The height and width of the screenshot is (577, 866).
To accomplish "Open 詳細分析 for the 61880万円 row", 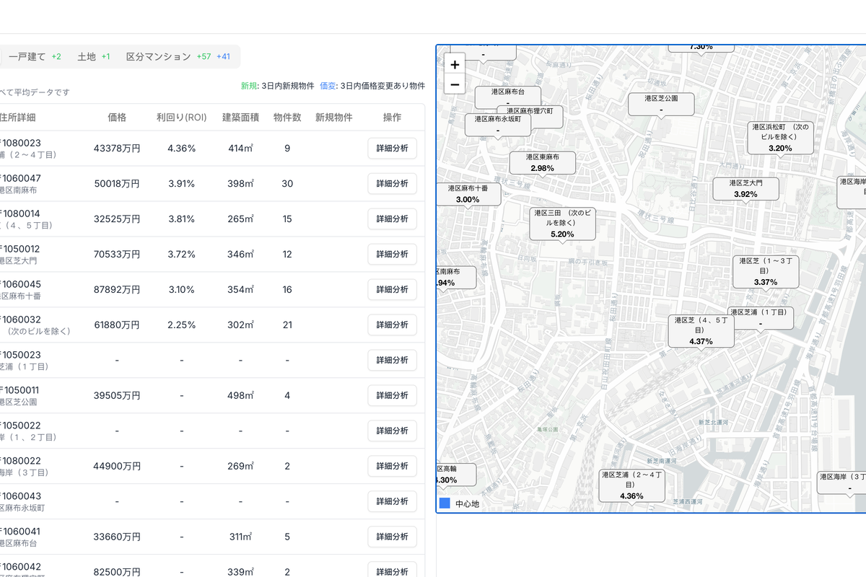I will (x=392, y=325).
